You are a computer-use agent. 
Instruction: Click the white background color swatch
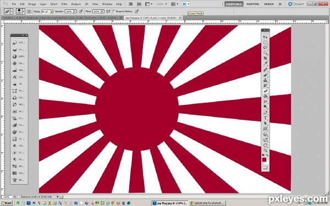pos(267,162)
